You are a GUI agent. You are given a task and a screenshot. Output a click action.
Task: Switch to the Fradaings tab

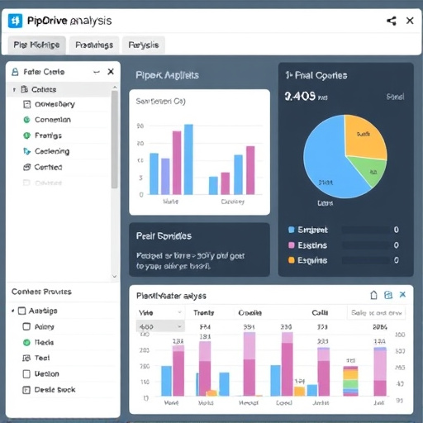(x=94, y=45)
